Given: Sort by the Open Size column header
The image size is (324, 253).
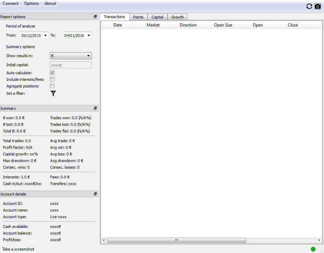Looking at the screenshot, I should click(x=223, y=25).
